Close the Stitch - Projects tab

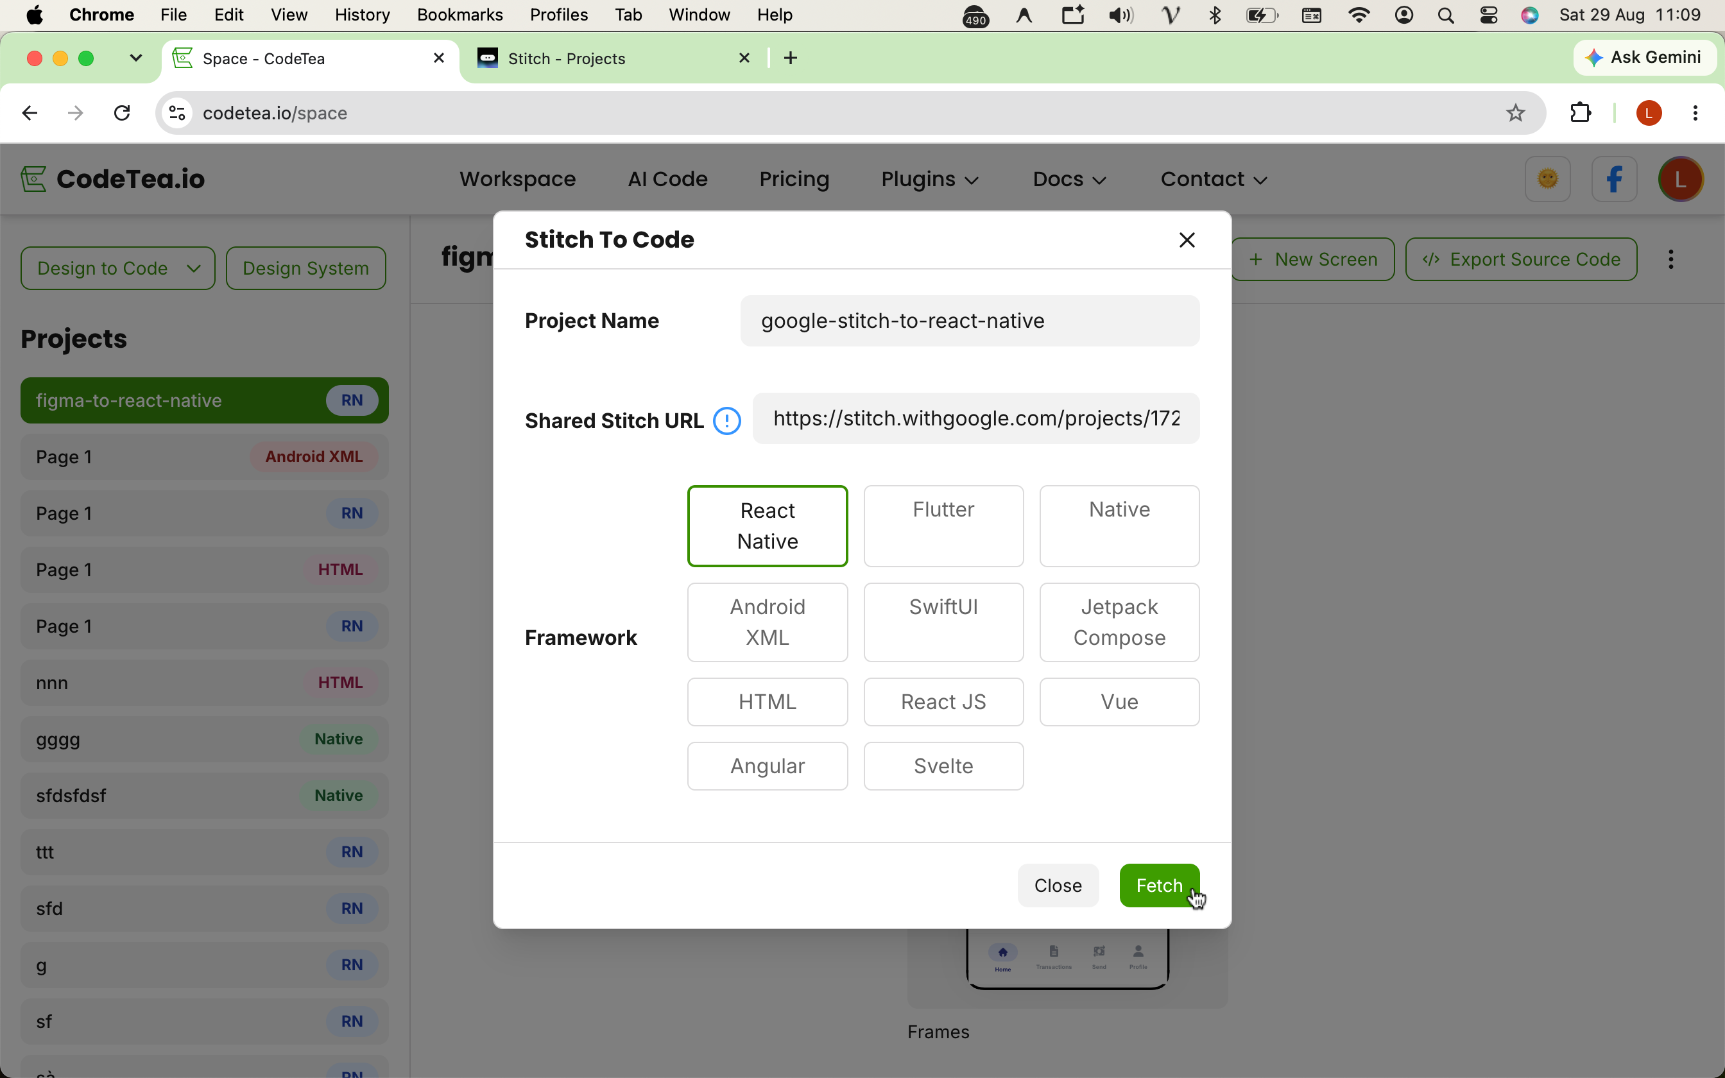click(744, 58)
